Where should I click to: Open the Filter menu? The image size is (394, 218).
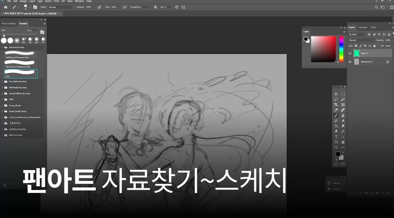click(x=56, y=1)
